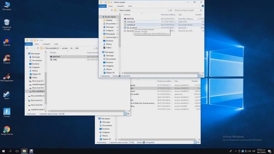Click private in the title window breadcrumb
The image size is (274, 154).
[65, 48]
